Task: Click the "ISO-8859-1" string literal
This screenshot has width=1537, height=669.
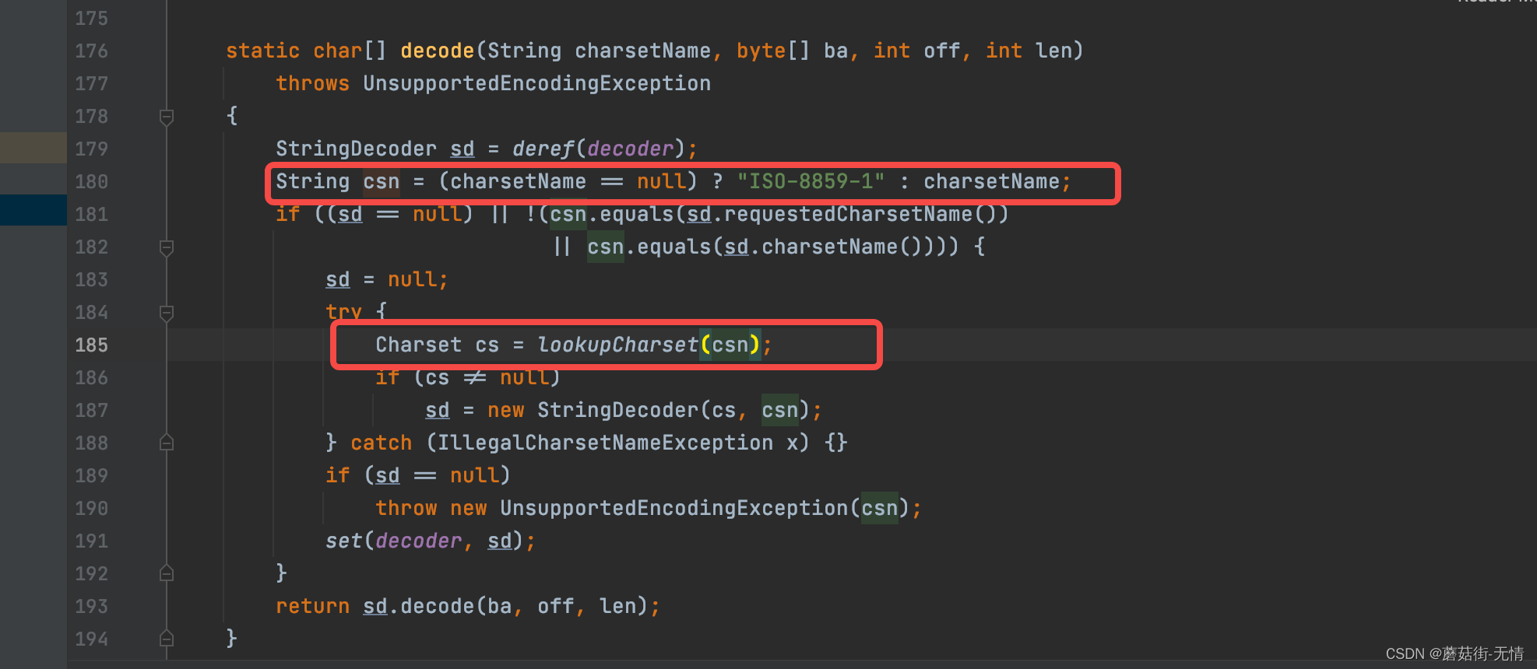Action: point(811,182)
